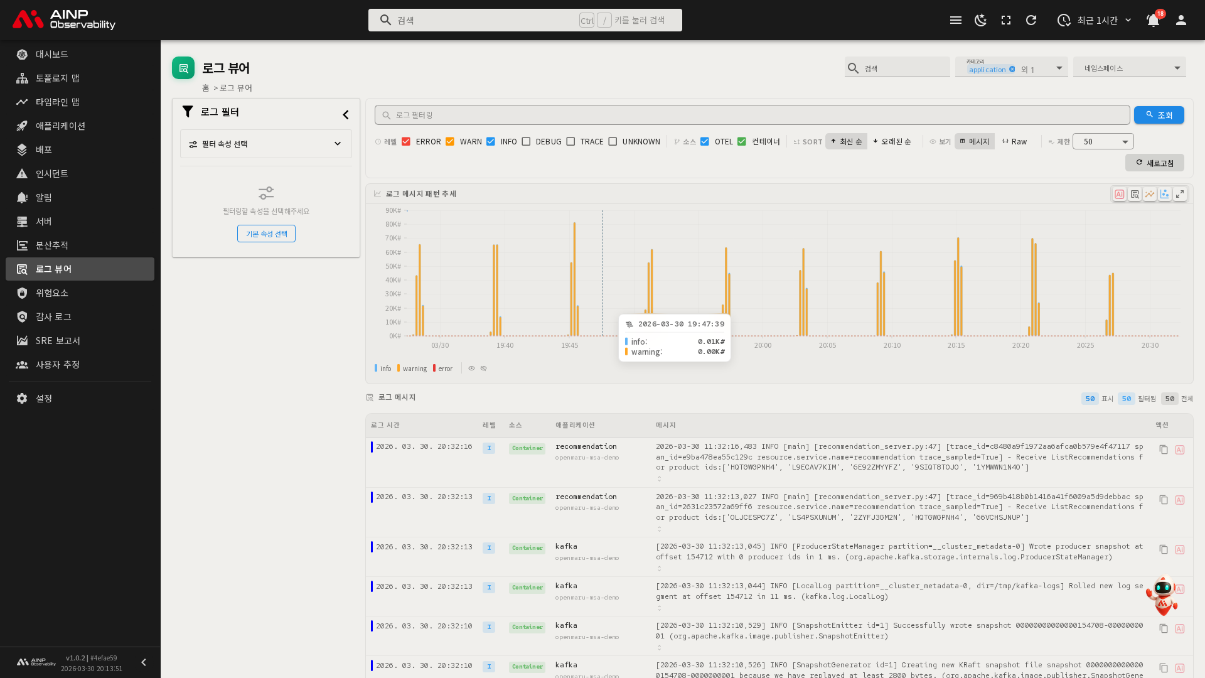Click 기본 속성 선택 button
1205x678 pixels.
click(266, 234)
